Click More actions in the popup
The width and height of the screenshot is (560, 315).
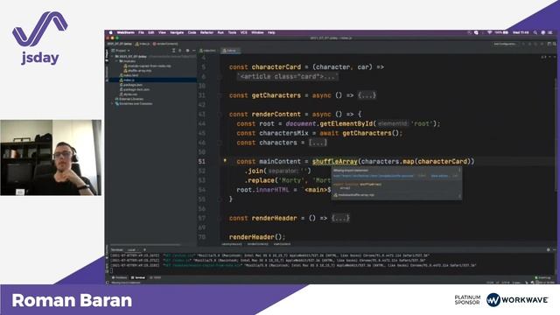439,176
